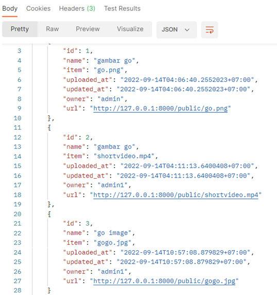Image resolution: width=277 pixels, height=295 pixels.
Task: Switch to the Body tab
Action: tap(10, 8)
